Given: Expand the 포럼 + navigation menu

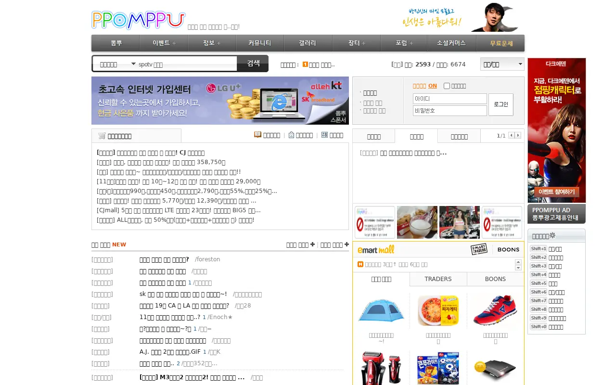Looking at the screenshot, I should (x=404, y=43).
